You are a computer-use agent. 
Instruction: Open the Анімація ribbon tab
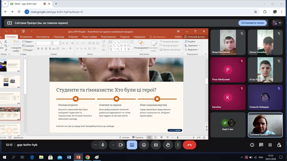pos(73,37)
